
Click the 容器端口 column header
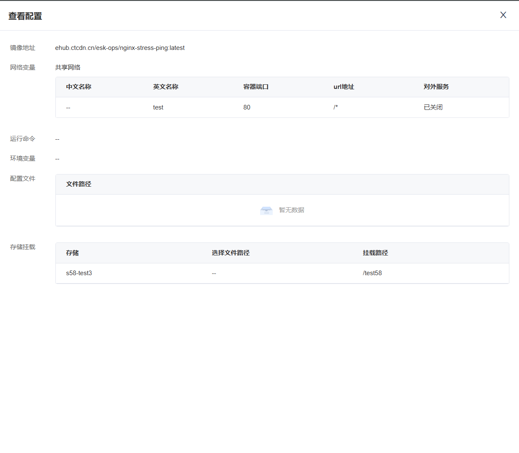pyautogui.click(x=256, y=87)
